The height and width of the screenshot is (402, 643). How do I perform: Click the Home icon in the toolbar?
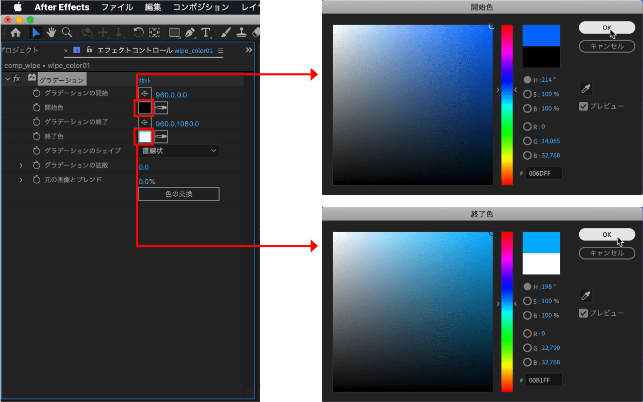16,33
